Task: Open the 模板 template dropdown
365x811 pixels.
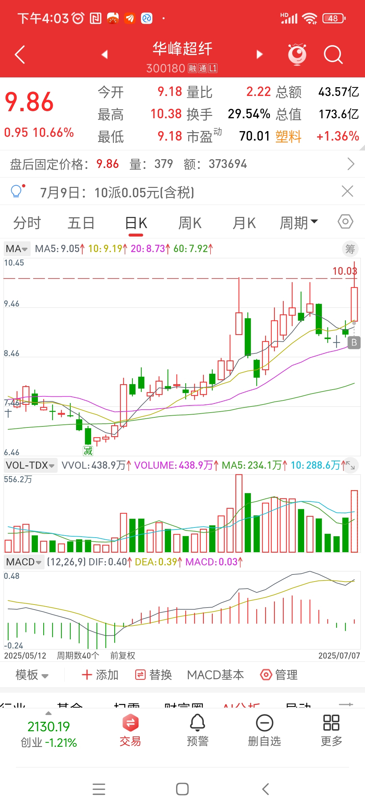Action: 32,675
